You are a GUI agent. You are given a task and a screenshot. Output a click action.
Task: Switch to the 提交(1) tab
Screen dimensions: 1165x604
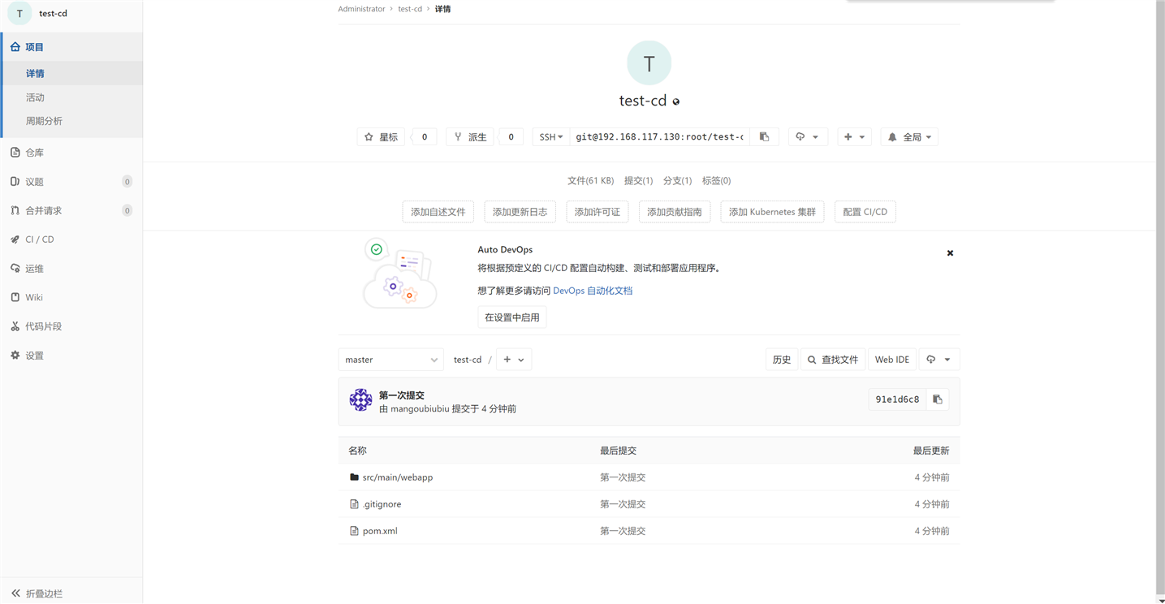point(638,180)
